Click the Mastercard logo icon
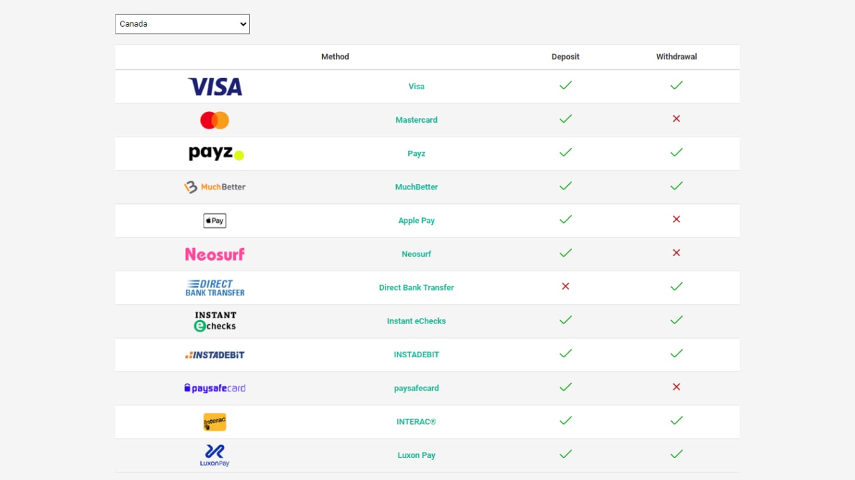 [x=215, y=120]
